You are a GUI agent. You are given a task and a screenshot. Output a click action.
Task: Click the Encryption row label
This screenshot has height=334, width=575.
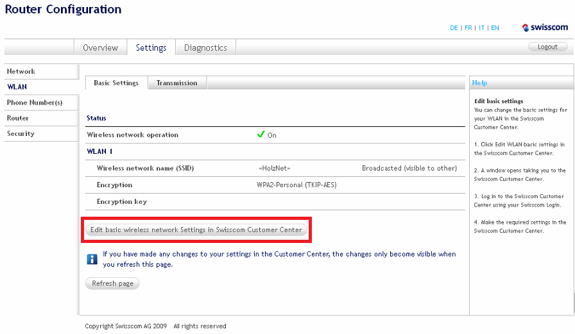tap(114, 185)
